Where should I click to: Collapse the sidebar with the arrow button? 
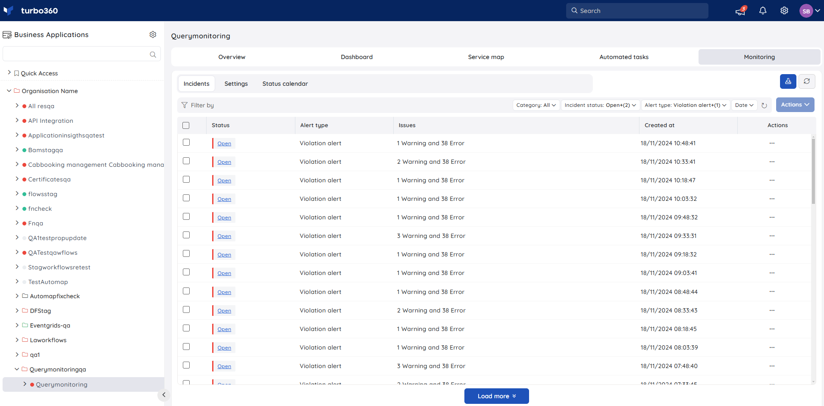[164, 395]
